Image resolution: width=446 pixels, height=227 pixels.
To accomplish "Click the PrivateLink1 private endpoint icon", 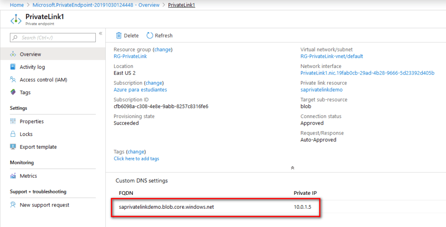I will [16, 20].
